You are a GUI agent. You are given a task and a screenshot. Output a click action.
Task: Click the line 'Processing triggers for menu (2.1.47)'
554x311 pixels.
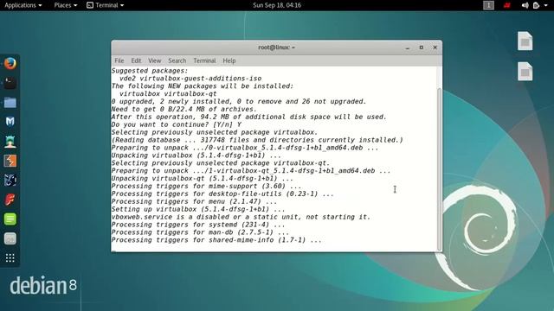coord(194,201)
